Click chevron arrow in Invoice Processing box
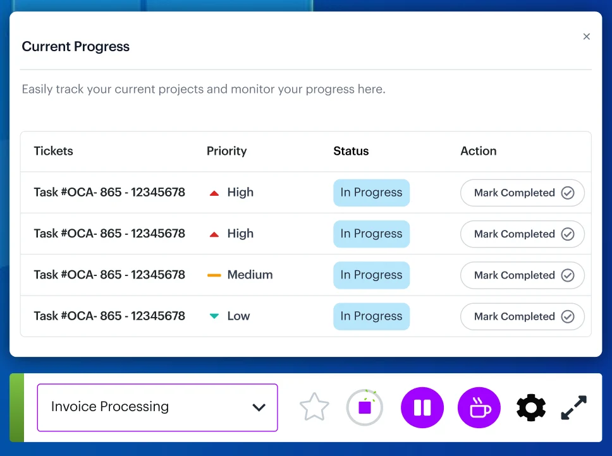 (x=259, y=407)
